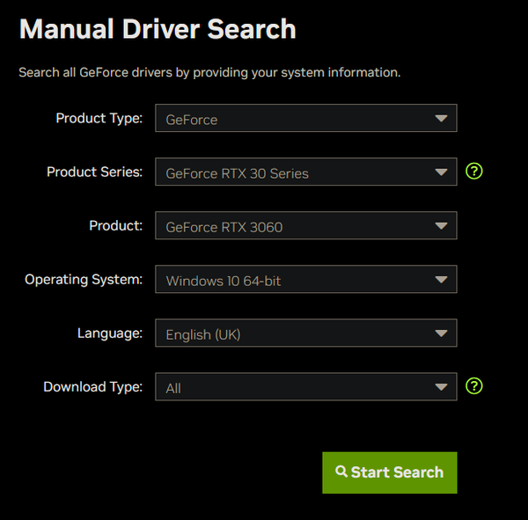
Task: Click the magnifier icon on Start Search
Action: [x=341, y=472]
